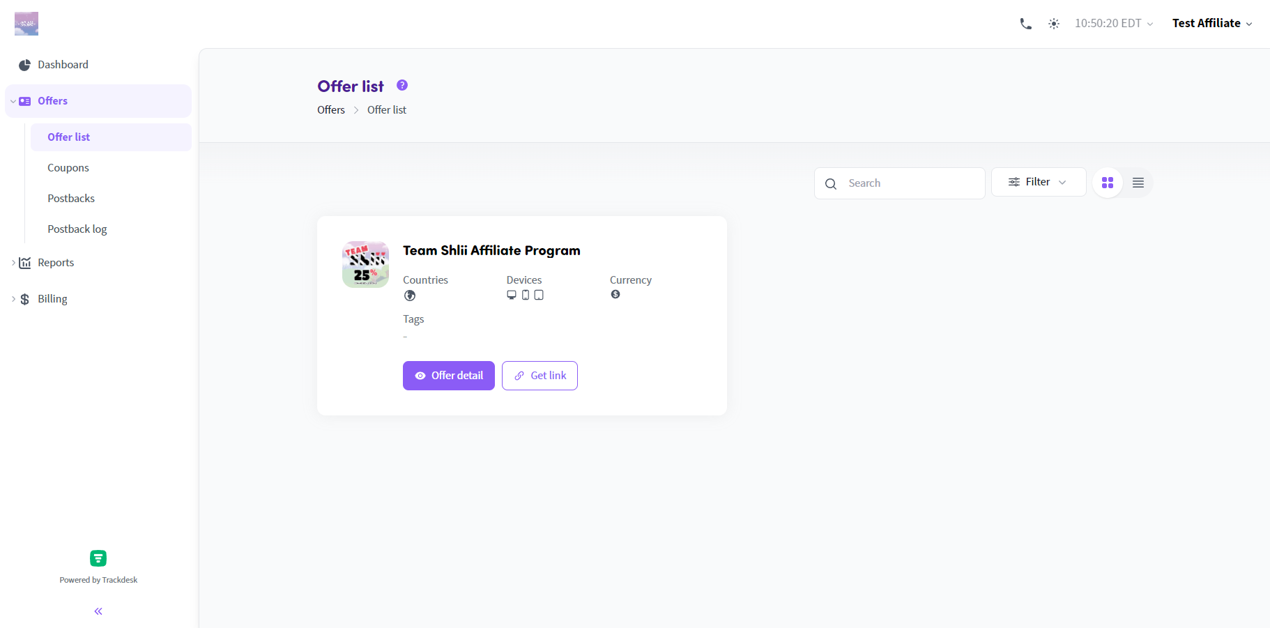Click the tablet device icon
The image size is (1270, 628).
(539, 295)
